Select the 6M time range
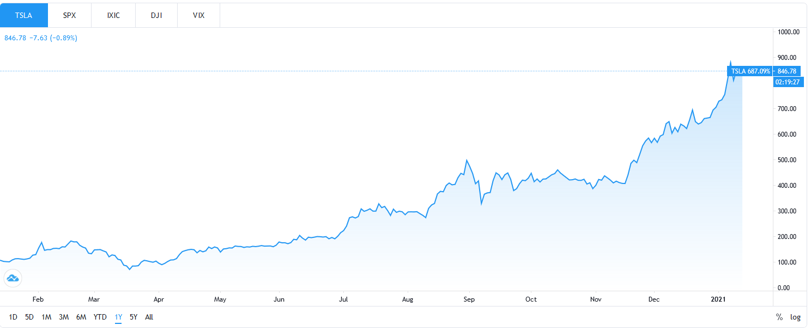This screenshot has width=811, height=331. point(81,317)
